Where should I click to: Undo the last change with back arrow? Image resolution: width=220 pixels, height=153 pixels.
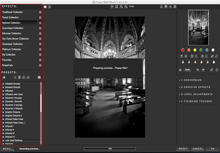[198, 70]
